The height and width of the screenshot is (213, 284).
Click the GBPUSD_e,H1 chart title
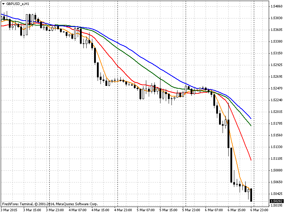[x=17, y=4]
